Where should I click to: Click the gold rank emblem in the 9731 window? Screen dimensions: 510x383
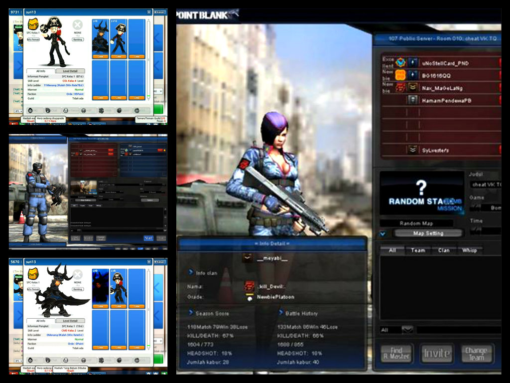[33, 24]
